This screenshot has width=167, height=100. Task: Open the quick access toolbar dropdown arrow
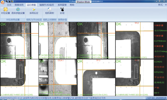pyautogui.click(x=15, y=1)
